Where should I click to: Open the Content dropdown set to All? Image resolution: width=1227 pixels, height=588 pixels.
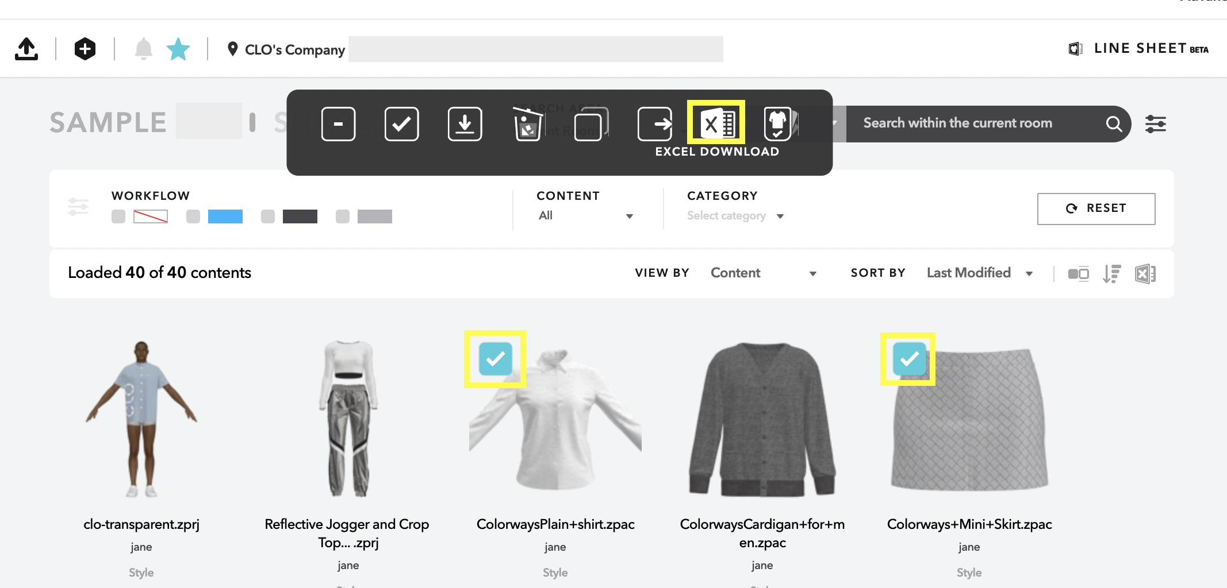coord(585,215)
